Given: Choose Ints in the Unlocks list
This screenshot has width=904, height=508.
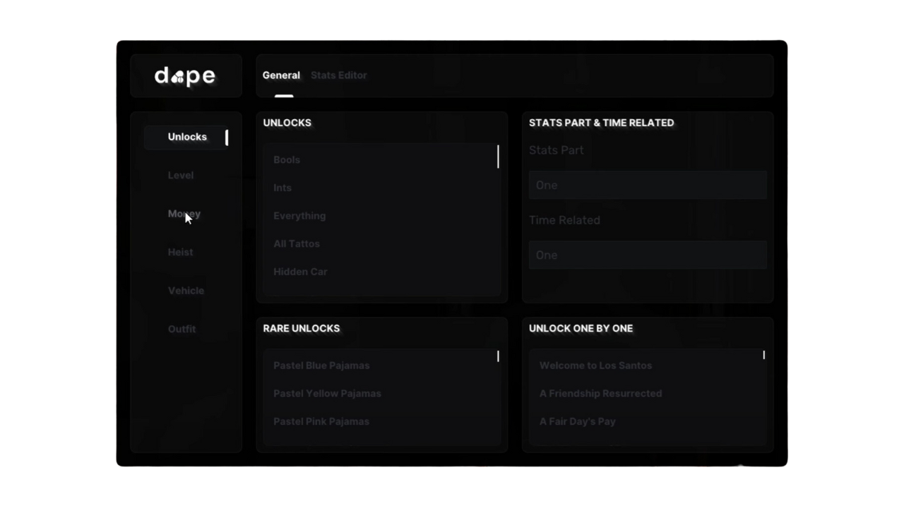Looking at the screenshot, I should tap(282, 188).
